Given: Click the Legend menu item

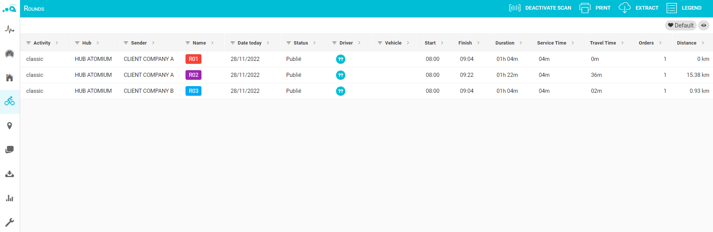Looking at the screenshot, I should (x=684, y=8).
